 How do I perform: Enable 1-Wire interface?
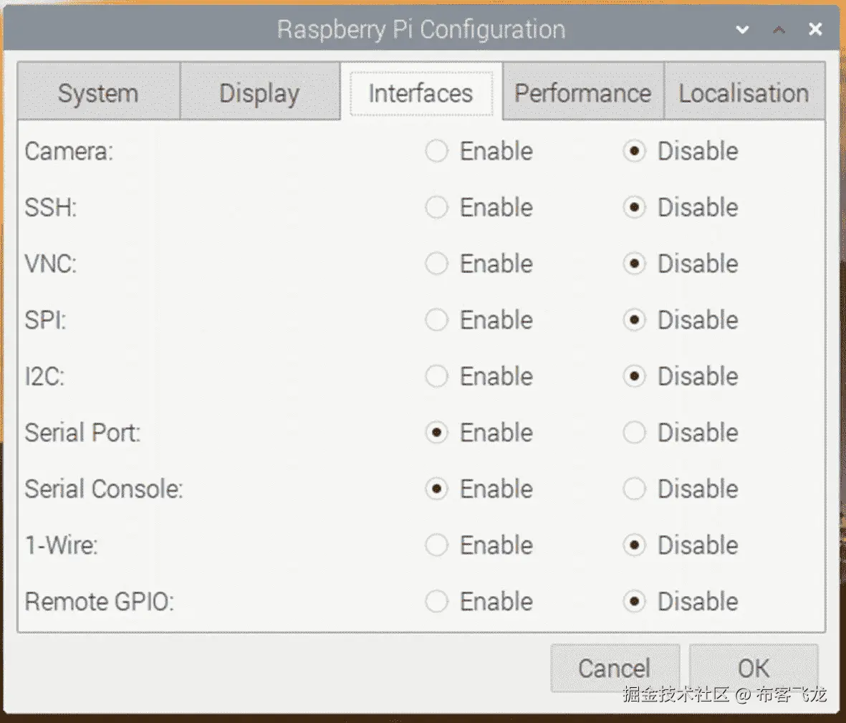tap(436, 545)
